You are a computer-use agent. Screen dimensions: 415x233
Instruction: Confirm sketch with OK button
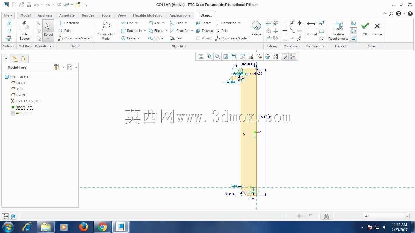pos(365,29)
